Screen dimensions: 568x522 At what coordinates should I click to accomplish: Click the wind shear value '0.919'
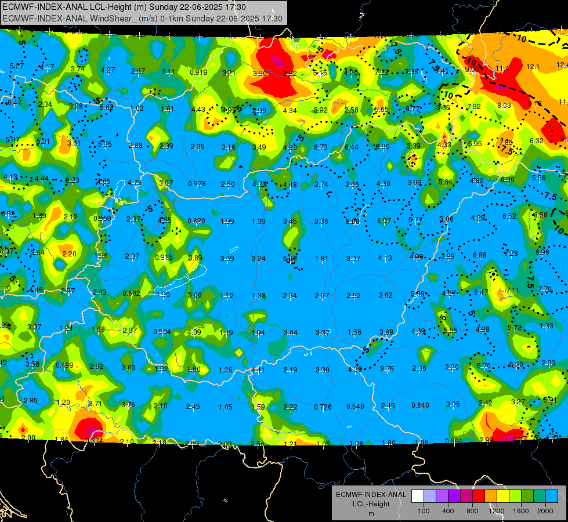click(x=198, y=72)
